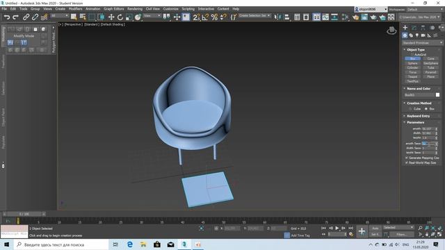Open the Schematic View icon
Image resolution: width=445 pixels, height=250 pixels.
(x=334, y=17)
